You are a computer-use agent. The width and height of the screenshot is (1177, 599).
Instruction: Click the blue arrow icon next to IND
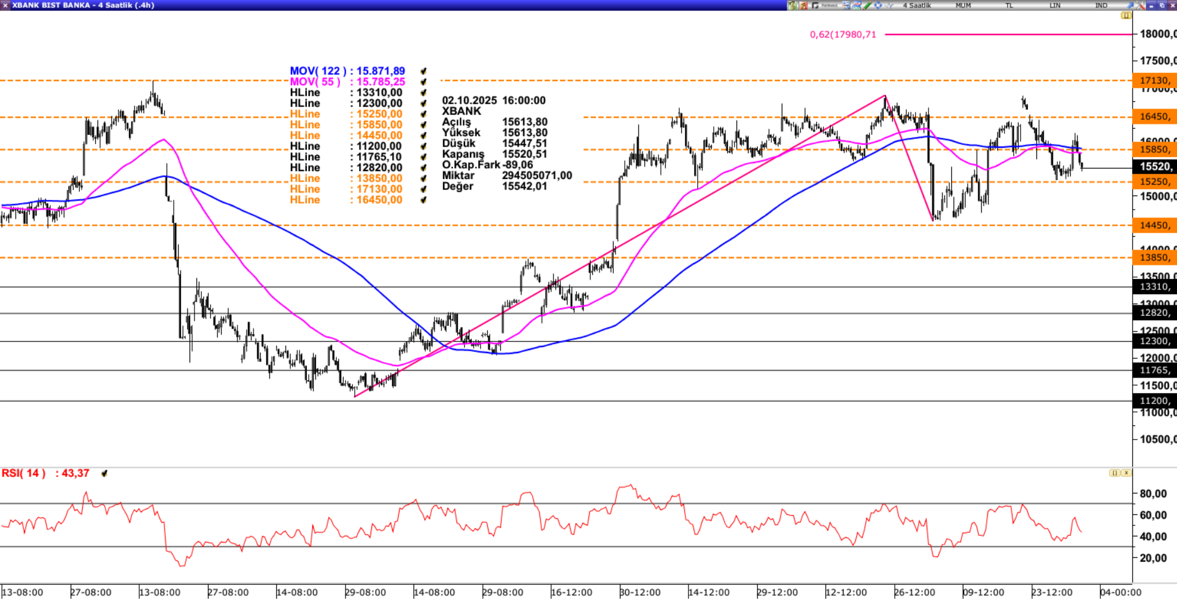(1130, 6)
